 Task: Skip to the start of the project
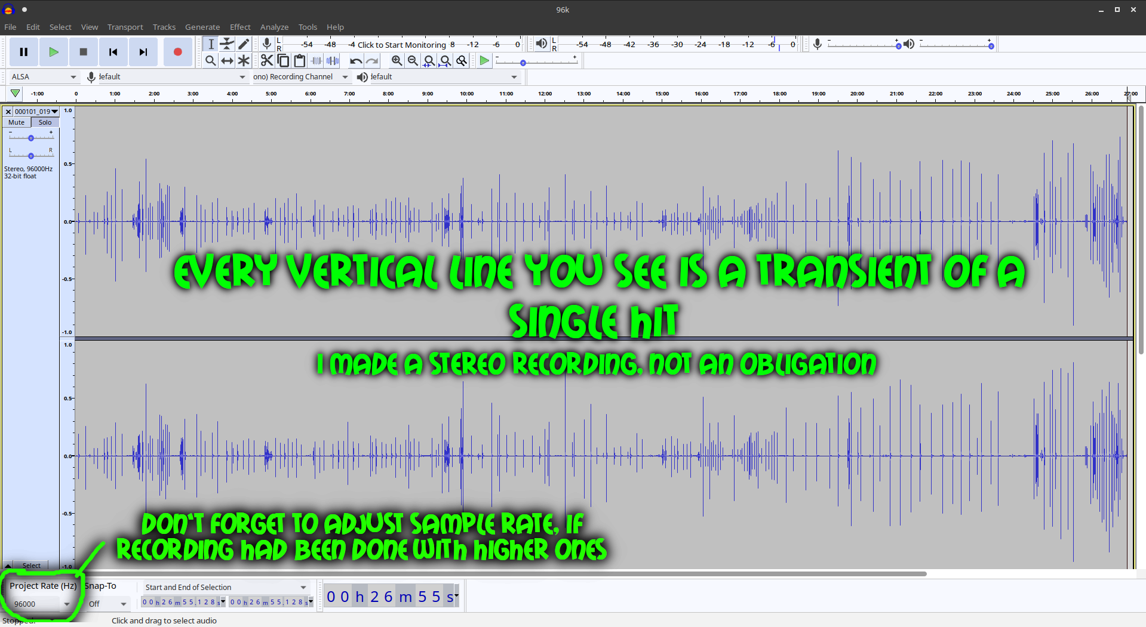(113, 52)
